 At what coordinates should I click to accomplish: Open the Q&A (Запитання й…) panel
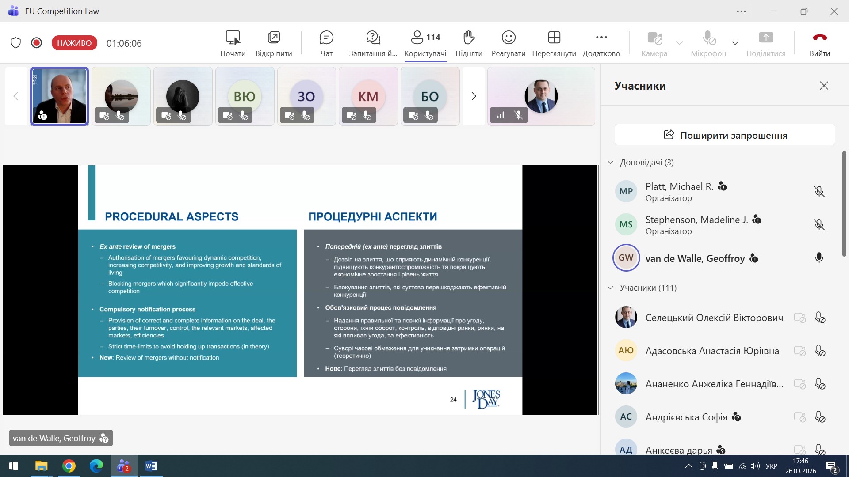point(373,43)
